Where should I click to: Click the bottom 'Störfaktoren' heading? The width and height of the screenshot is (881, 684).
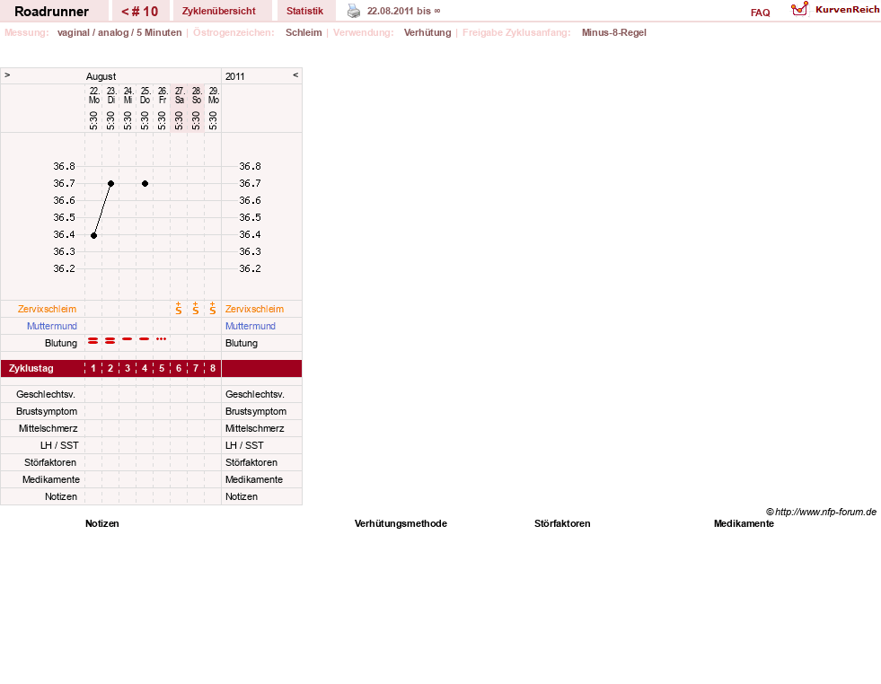pyautogui.click(x=562, y=523)
